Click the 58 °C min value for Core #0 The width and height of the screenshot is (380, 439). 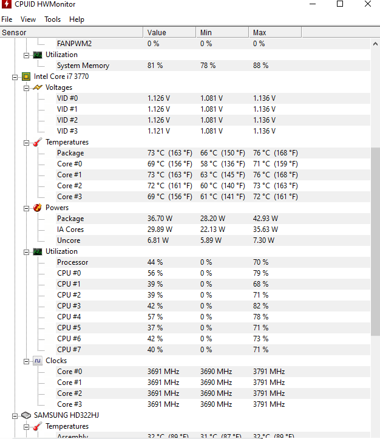(x=222, y=164)
